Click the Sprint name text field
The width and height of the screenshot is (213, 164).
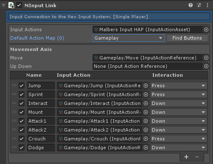pos(41,94)
